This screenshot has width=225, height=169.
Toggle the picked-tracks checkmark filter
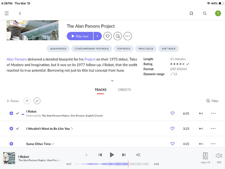(x=37, y=101)
